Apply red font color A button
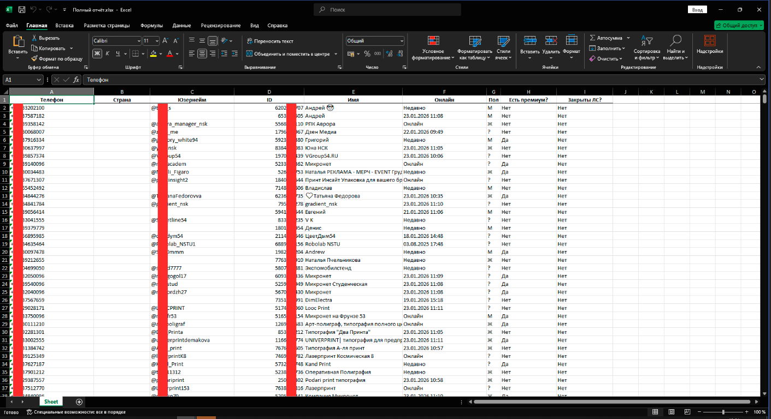771x419 pixels. coord(170,53)
